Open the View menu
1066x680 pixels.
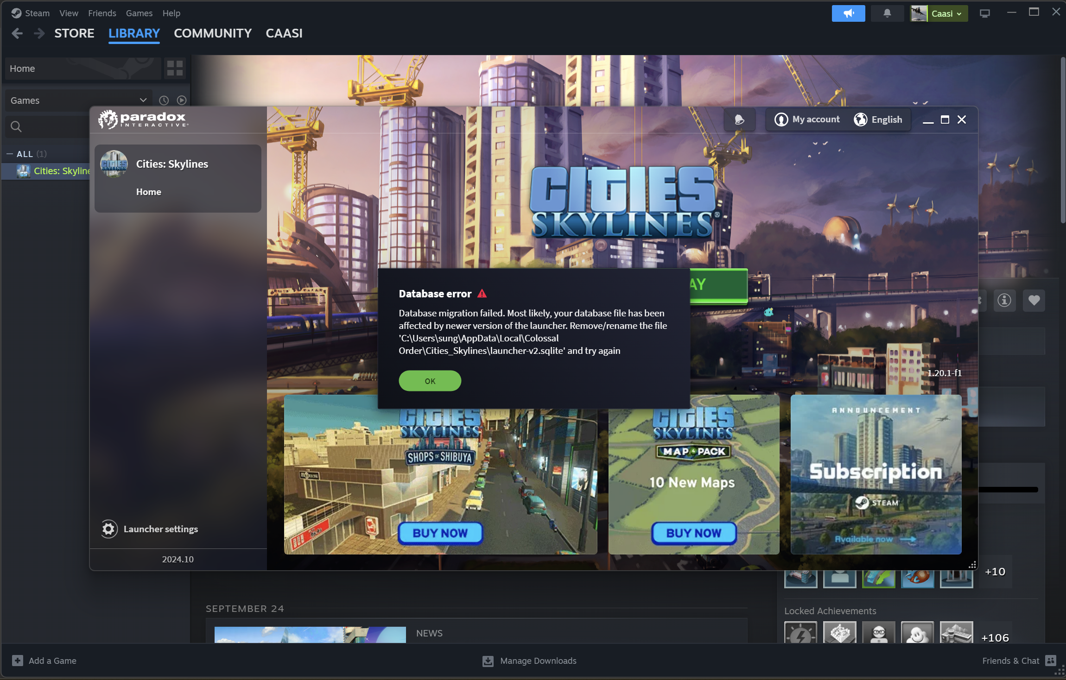tap(69, 13)
